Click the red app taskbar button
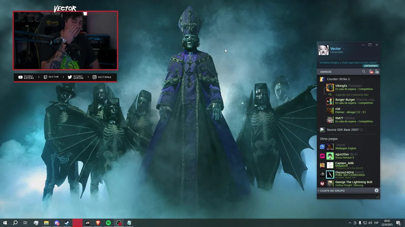405x227 pixels. (77, 223)
